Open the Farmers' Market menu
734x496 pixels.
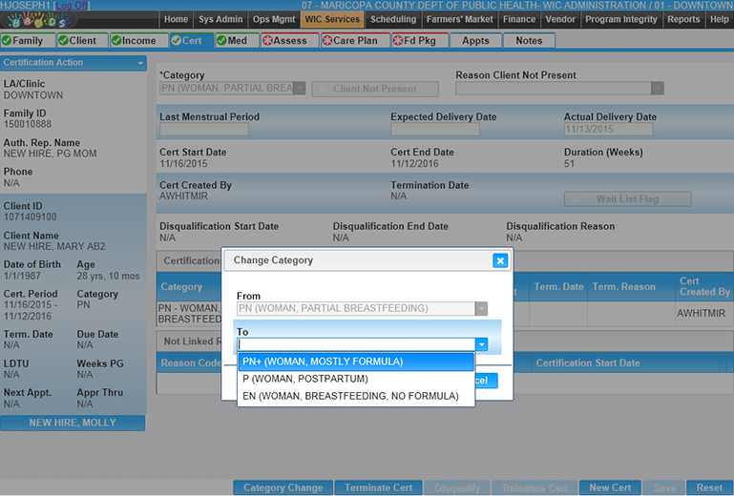tap(460, 19)
